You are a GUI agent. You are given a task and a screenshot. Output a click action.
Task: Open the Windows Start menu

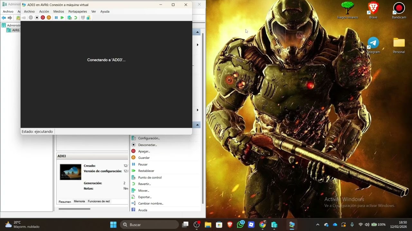pos(113,225)
